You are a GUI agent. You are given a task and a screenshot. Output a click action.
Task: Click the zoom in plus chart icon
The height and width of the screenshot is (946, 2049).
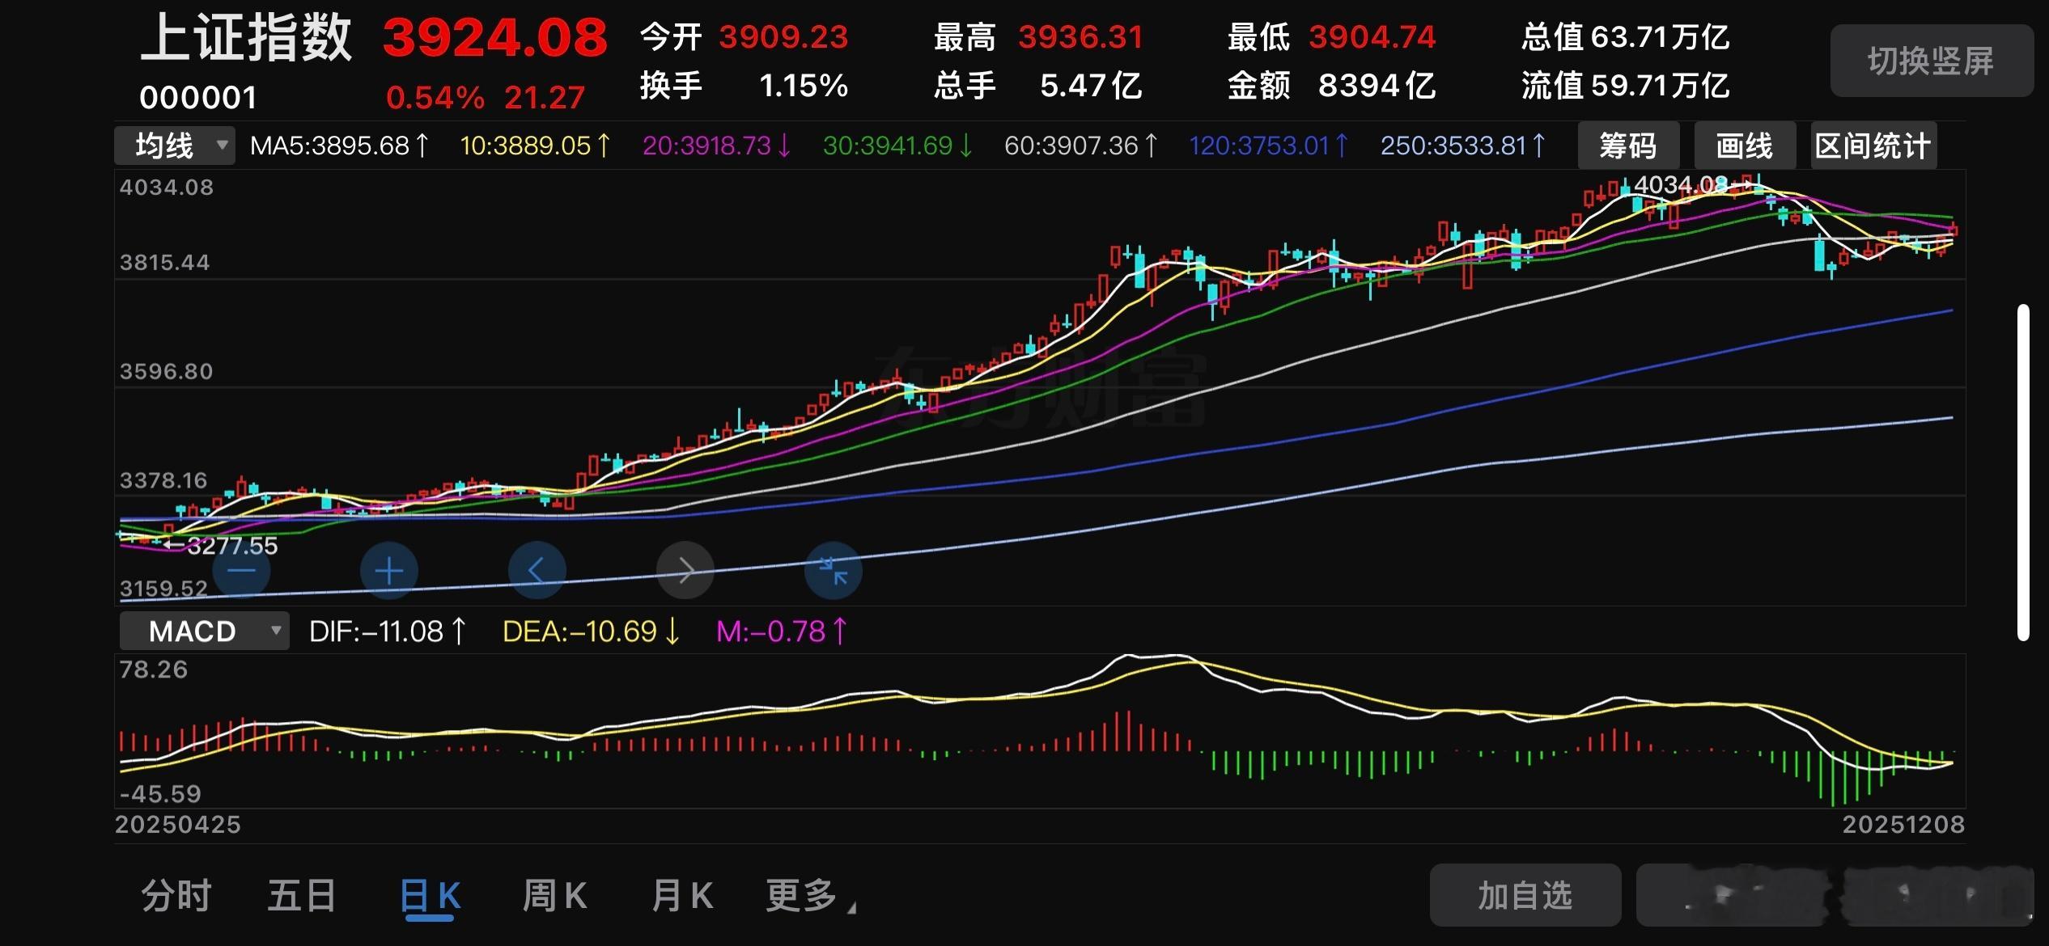click(389, 571)
